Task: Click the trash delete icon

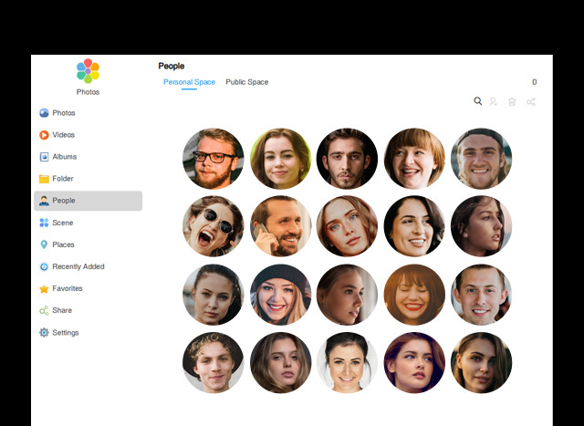Action: pos(512,101)
